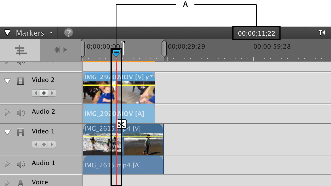Select the IMG_2920.MOV video clip thumbnail

click(x=119, y=92)
